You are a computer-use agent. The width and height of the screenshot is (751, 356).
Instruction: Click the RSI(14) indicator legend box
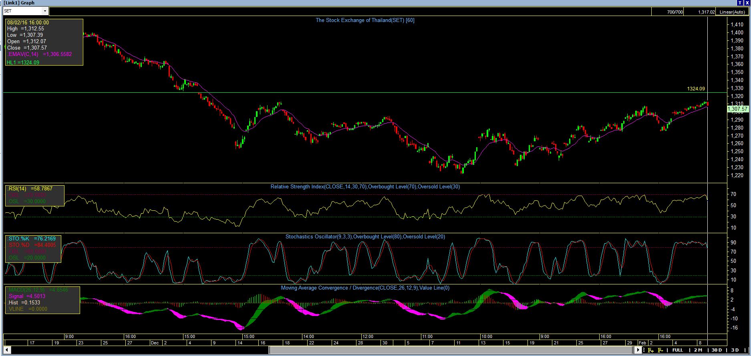tap(34, 195)
